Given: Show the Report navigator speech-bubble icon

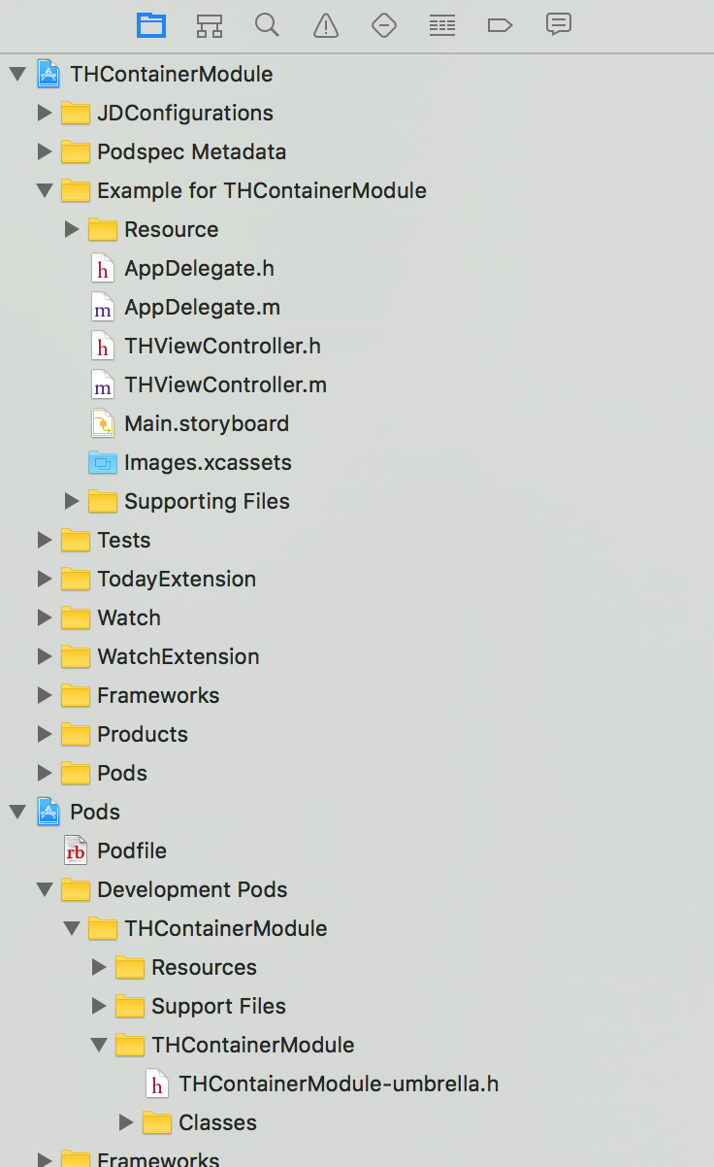Looking at the screenshot, I should tap(558, 25).
